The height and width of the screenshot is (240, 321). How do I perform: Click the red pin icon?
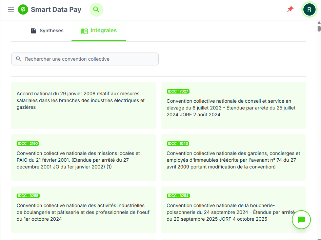click(290, 9)
